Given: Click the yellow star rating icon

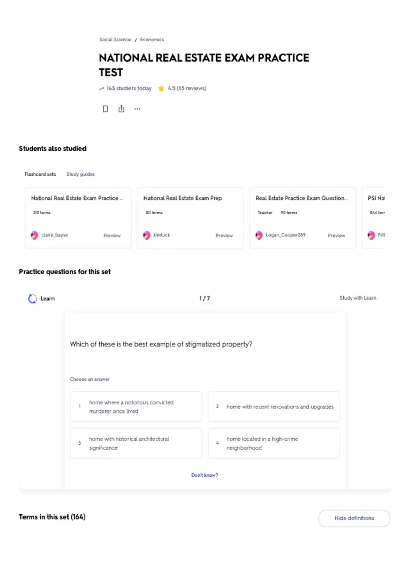Looking at the screenshot, I should pos(161,88).
